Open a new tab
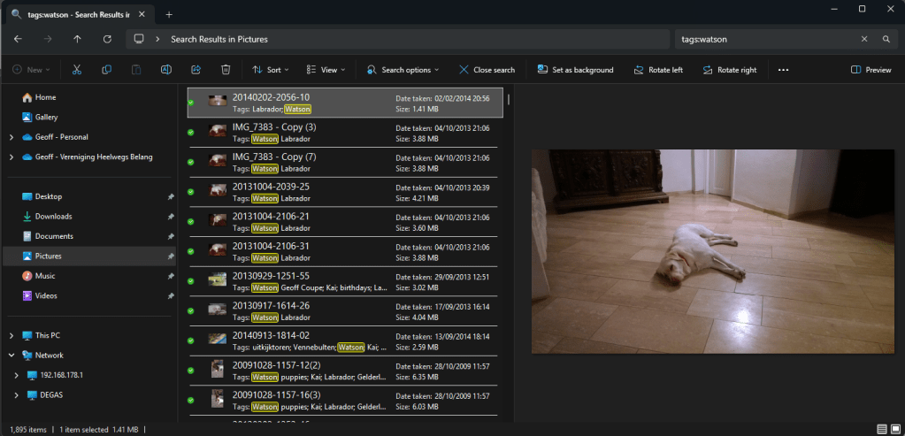This screenshot has width=905, height=436. coord(169,14)
